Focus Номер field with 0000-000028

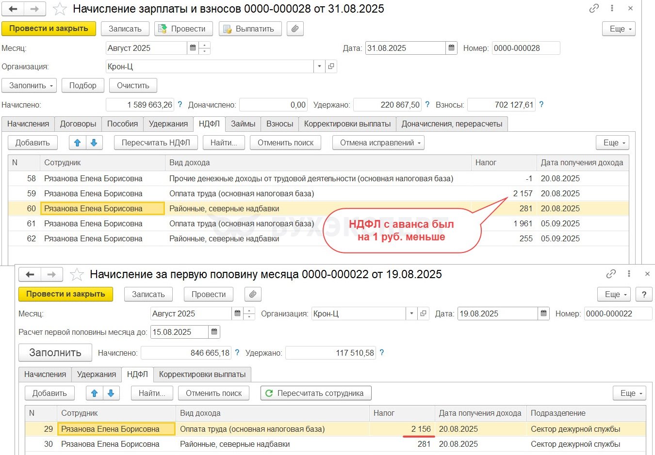point(526,48)
